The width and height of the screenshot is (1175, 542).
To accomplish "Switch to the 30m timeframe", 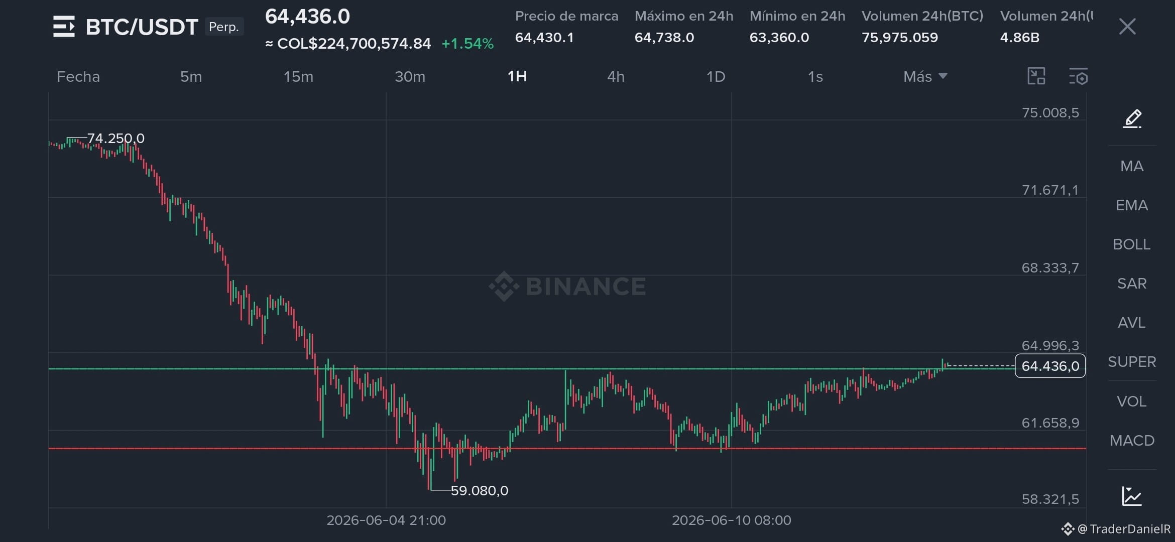I will point(410,77).
